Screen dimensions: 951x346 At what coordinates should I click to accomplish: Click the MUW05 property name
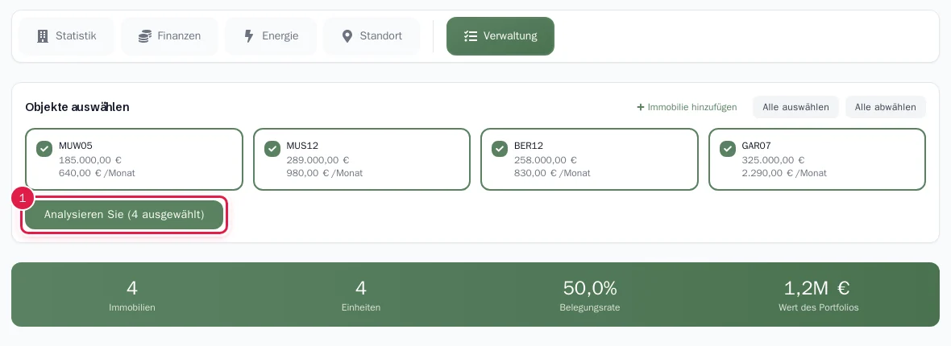point(76,146)
